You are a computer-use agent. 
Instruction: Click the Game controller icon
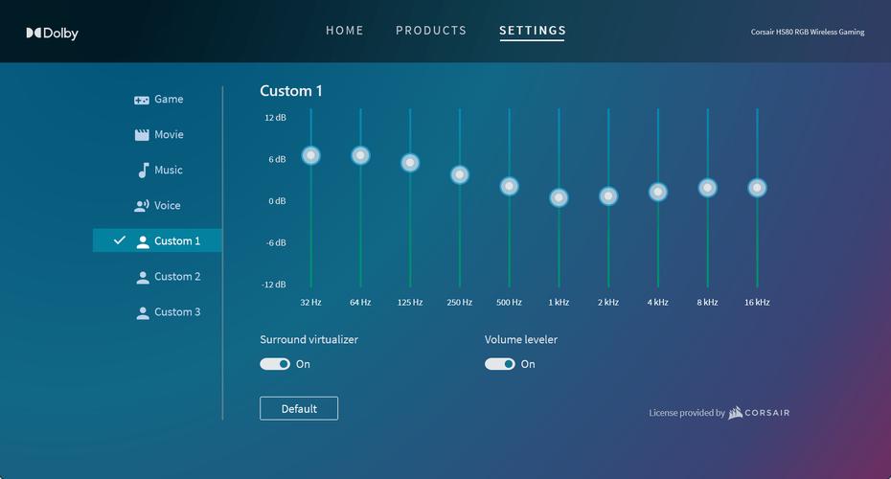click(142, 100)
